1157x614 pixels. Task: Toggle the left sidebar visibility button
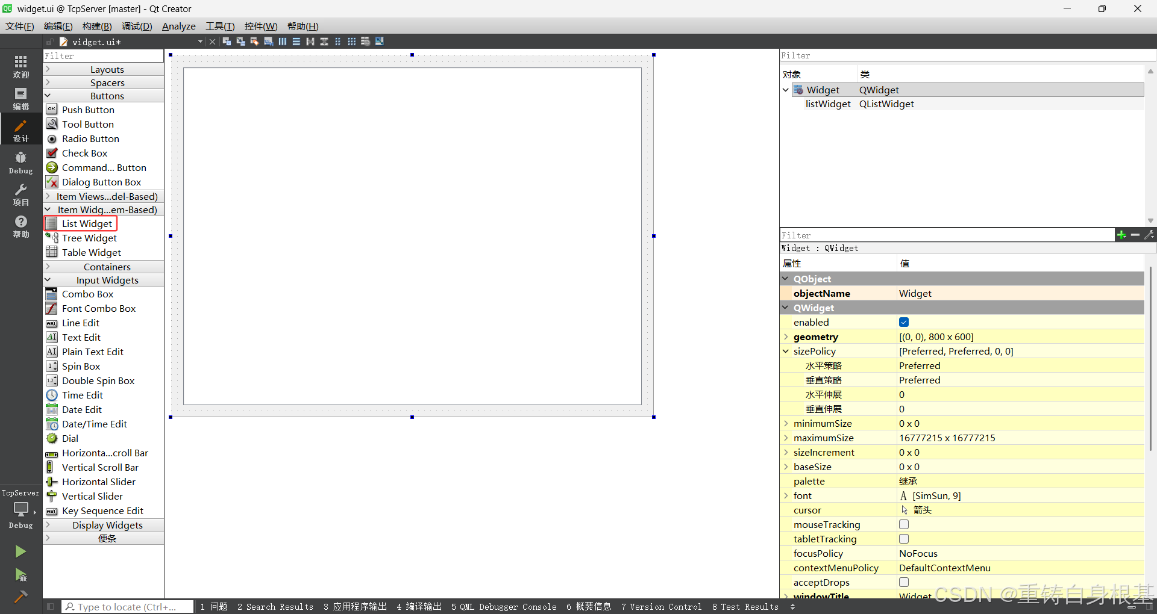51,607
